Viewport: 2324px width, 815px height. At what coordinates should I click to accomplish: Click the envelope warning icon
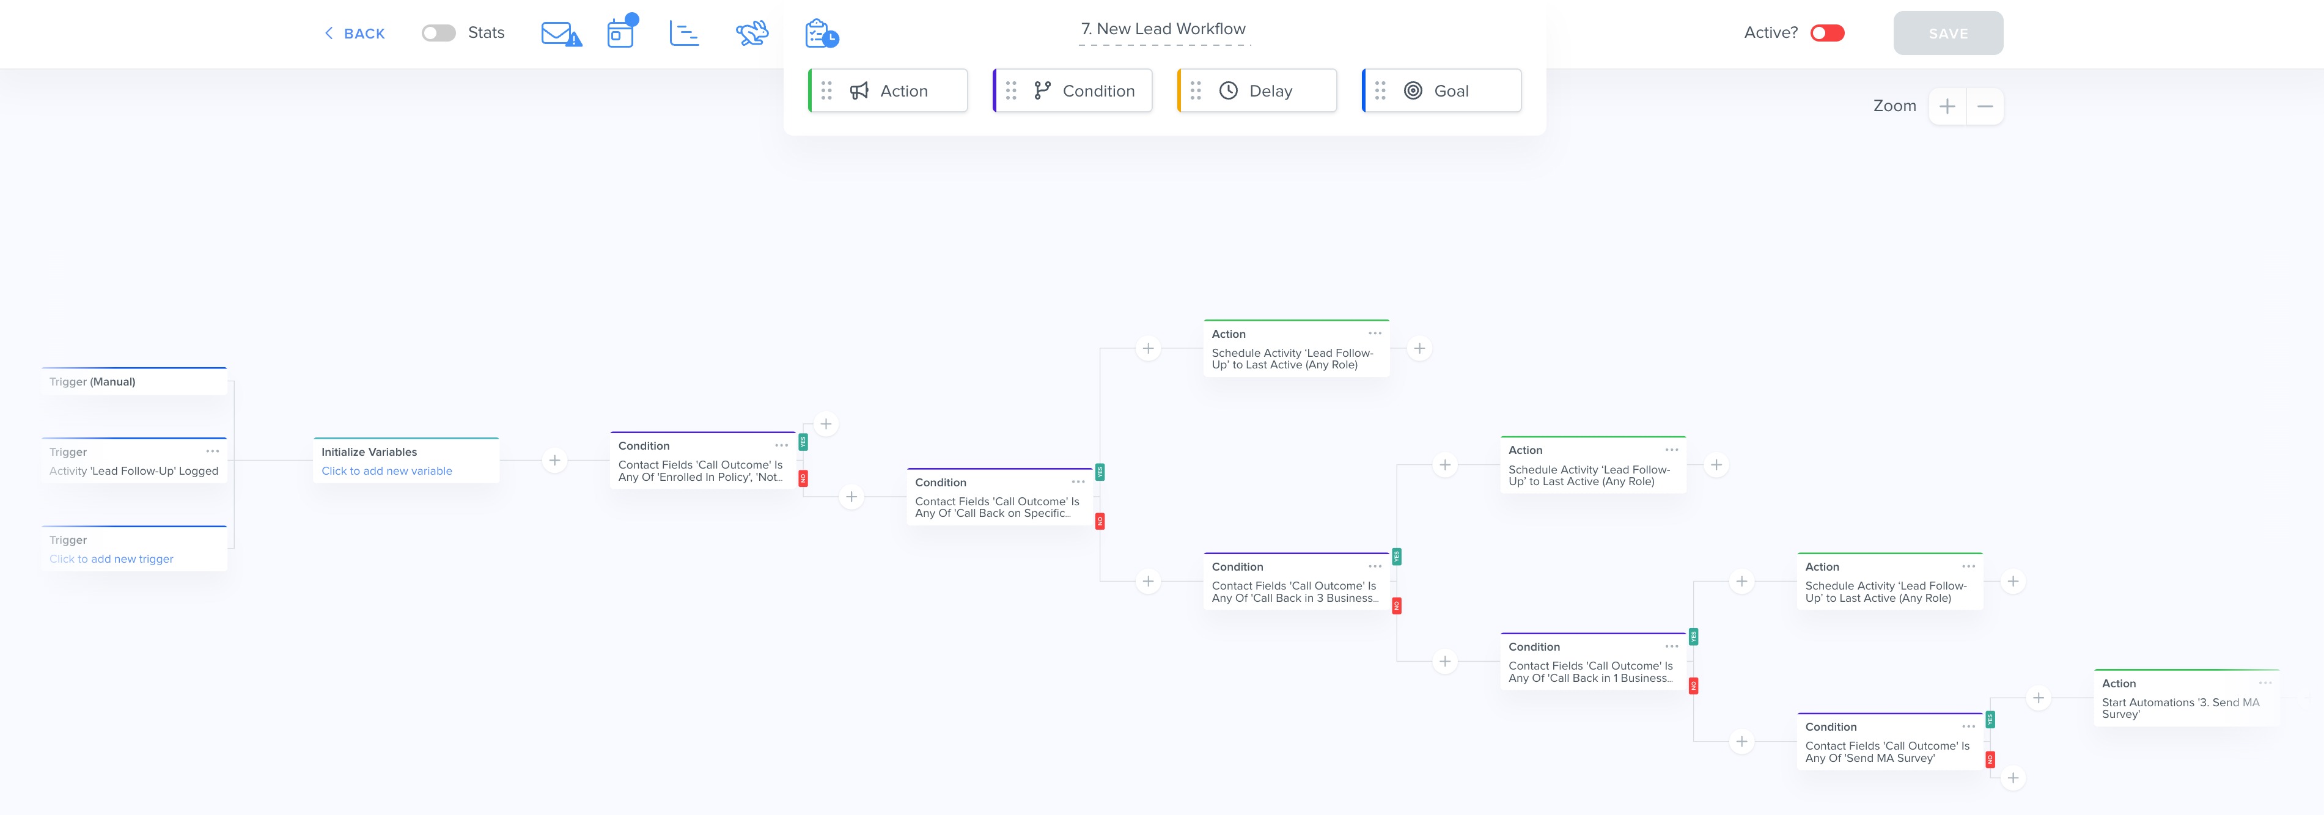click(x=561, y=34)
